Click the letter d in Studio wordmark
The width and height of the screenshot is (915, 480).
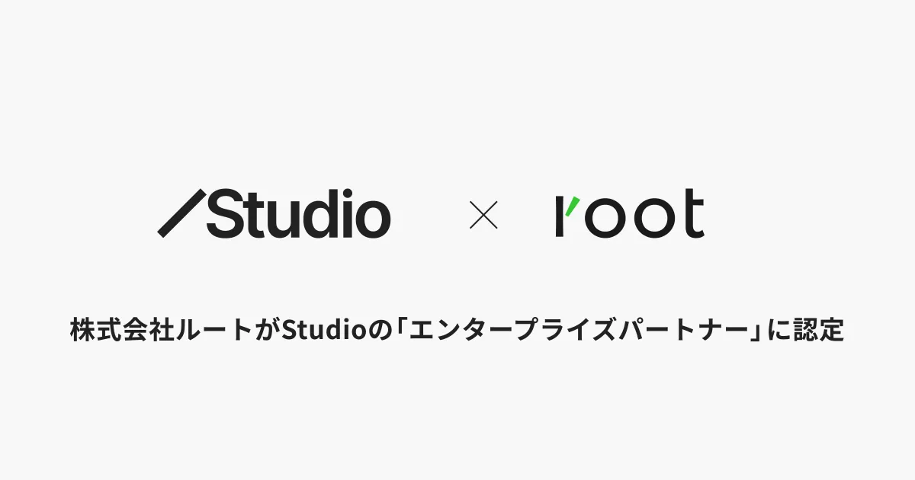pos(319,214)
